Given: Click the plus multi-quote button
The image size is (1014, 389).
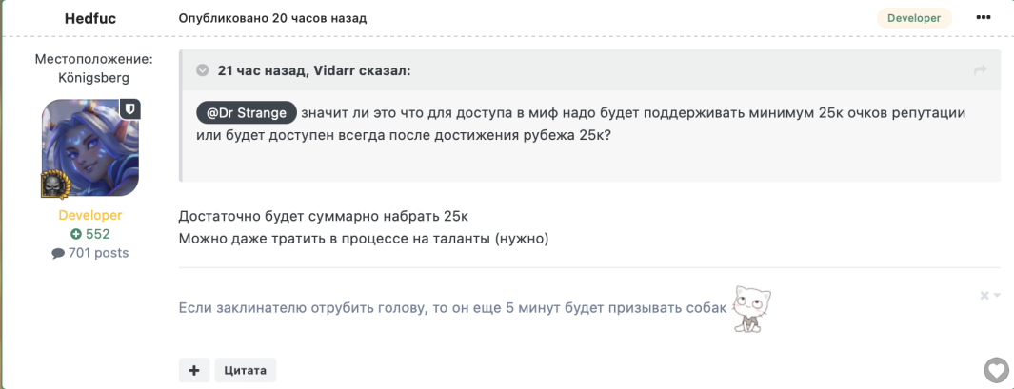Looking at the screenshot, I should pyautogui.click(x=194, y=370).
